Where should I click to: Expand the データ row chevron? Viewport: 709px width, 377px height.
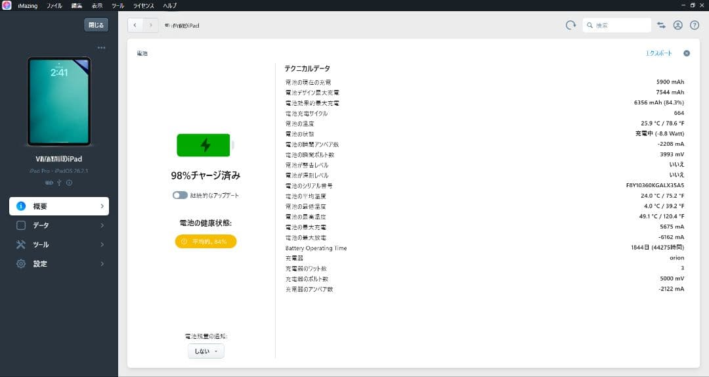[x=102, y=225]
